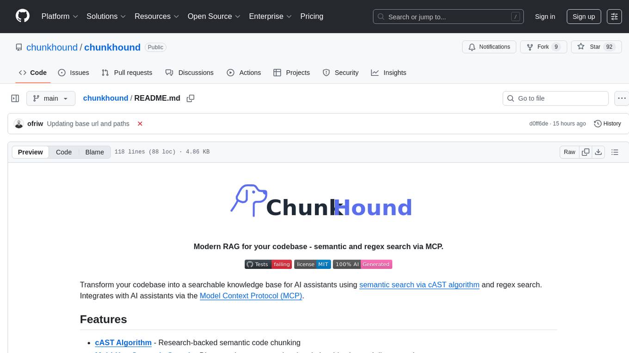
Task: Open commit History
Action: coord(607,124)
